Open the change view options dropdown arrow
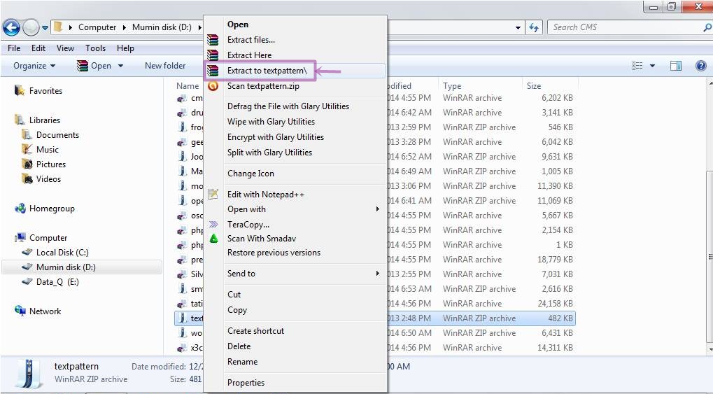Screen dimensions: 713x394 coord(652,66)
